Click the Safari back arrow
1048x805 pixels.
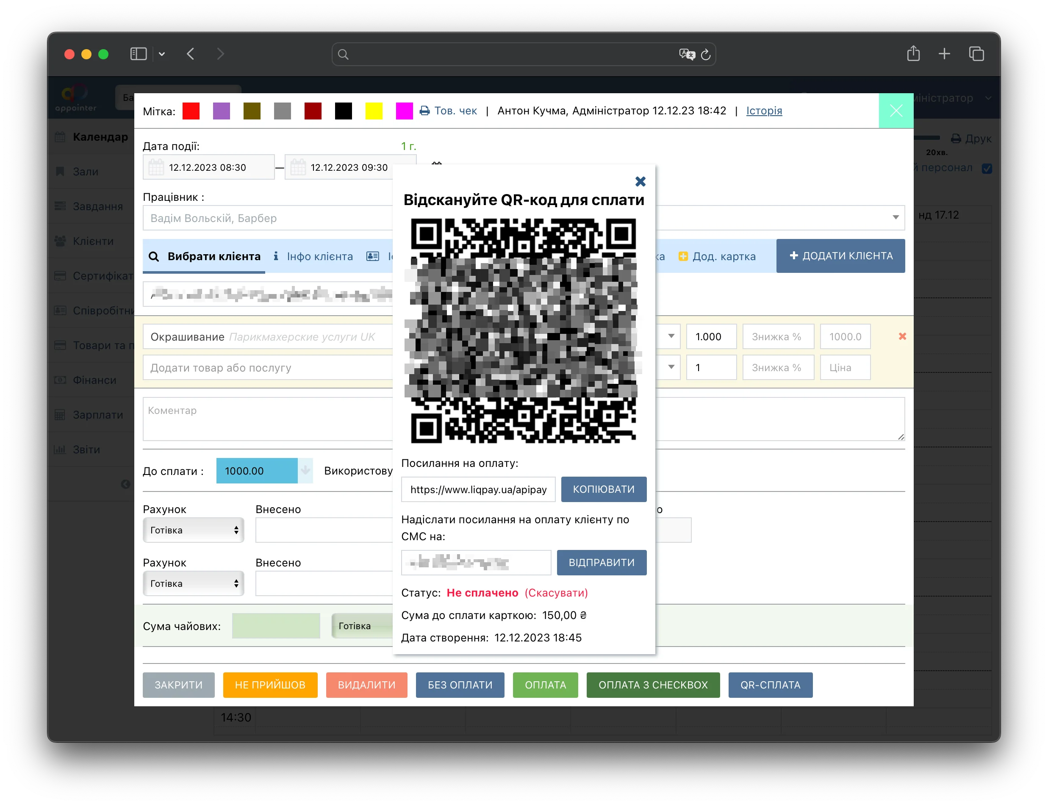point(191,54)
